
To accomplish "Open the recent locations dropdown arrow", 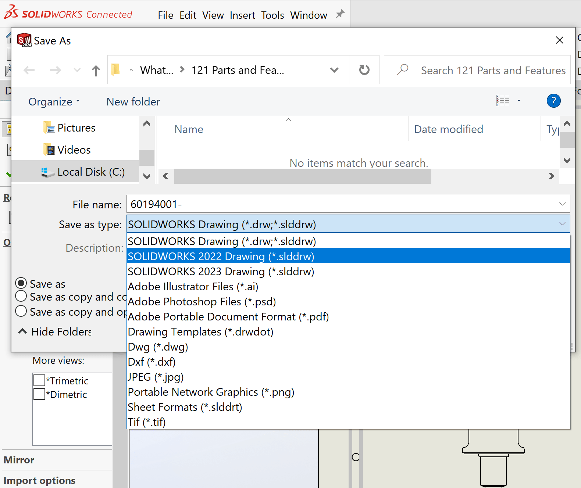I will click(x=77, y=70).
